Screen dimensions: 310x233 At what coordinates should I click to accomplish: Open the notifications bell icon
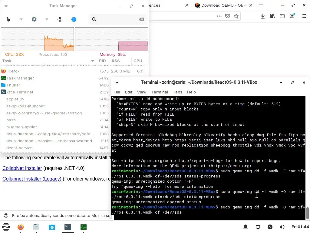(x=246, y=227)
